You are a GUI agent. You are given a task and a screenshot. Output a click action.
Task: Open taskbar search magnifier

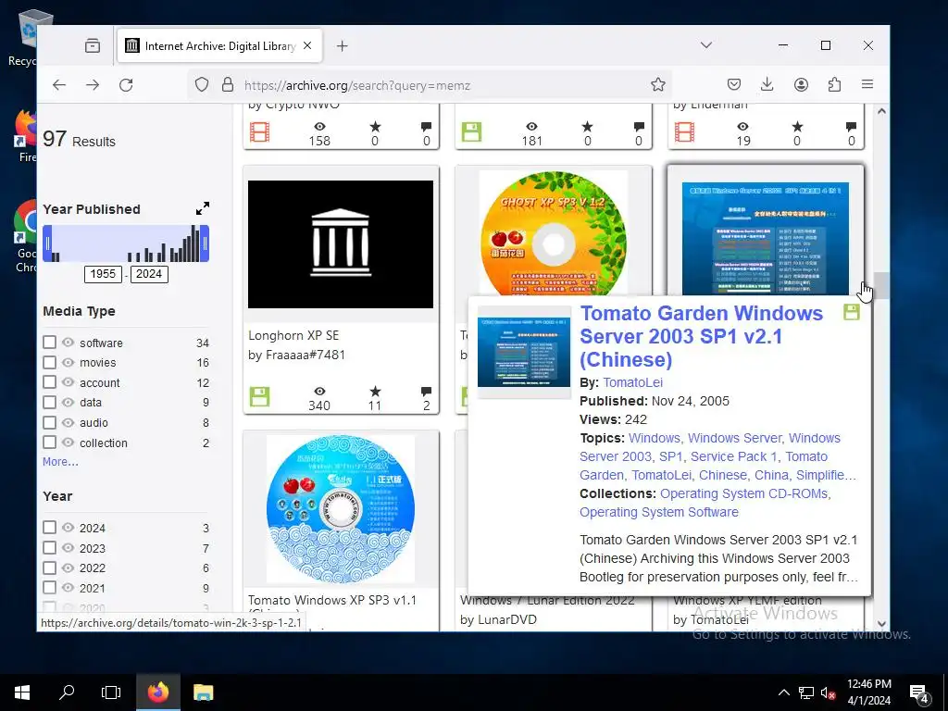point(67,692)
